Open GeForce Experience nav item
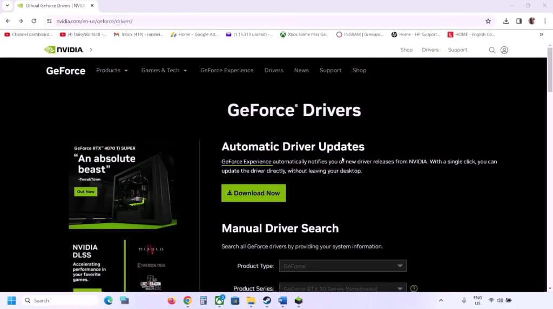Viewport: 553px width, 309px height. pyautogui.click(x=227, y=70)
